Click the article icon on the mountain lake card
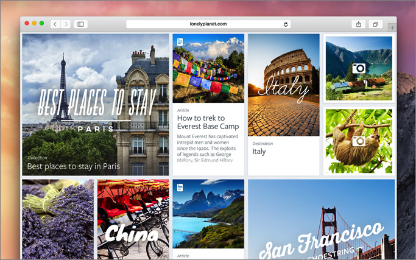 (180, 188)
